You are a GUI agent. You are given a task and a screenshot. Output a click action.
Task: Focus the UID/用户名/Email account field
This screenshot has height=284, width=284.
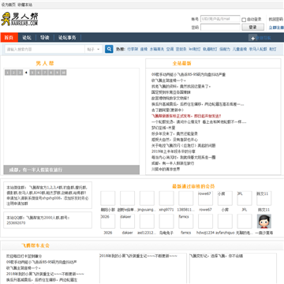click(220, 19)
